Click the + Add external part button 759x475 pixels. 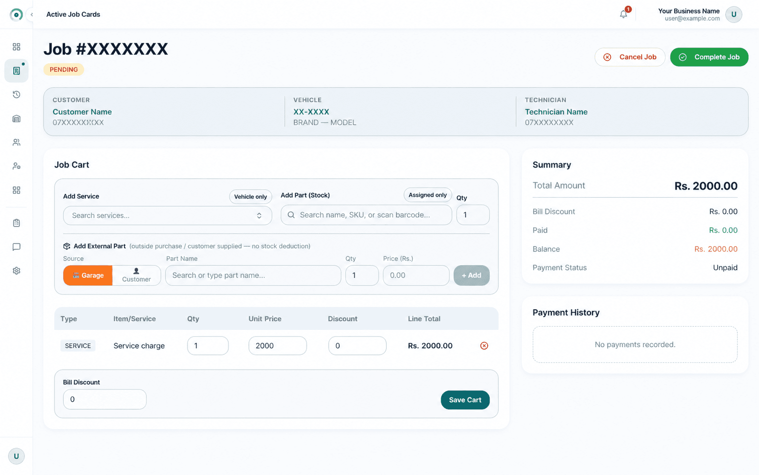(471, 275)
